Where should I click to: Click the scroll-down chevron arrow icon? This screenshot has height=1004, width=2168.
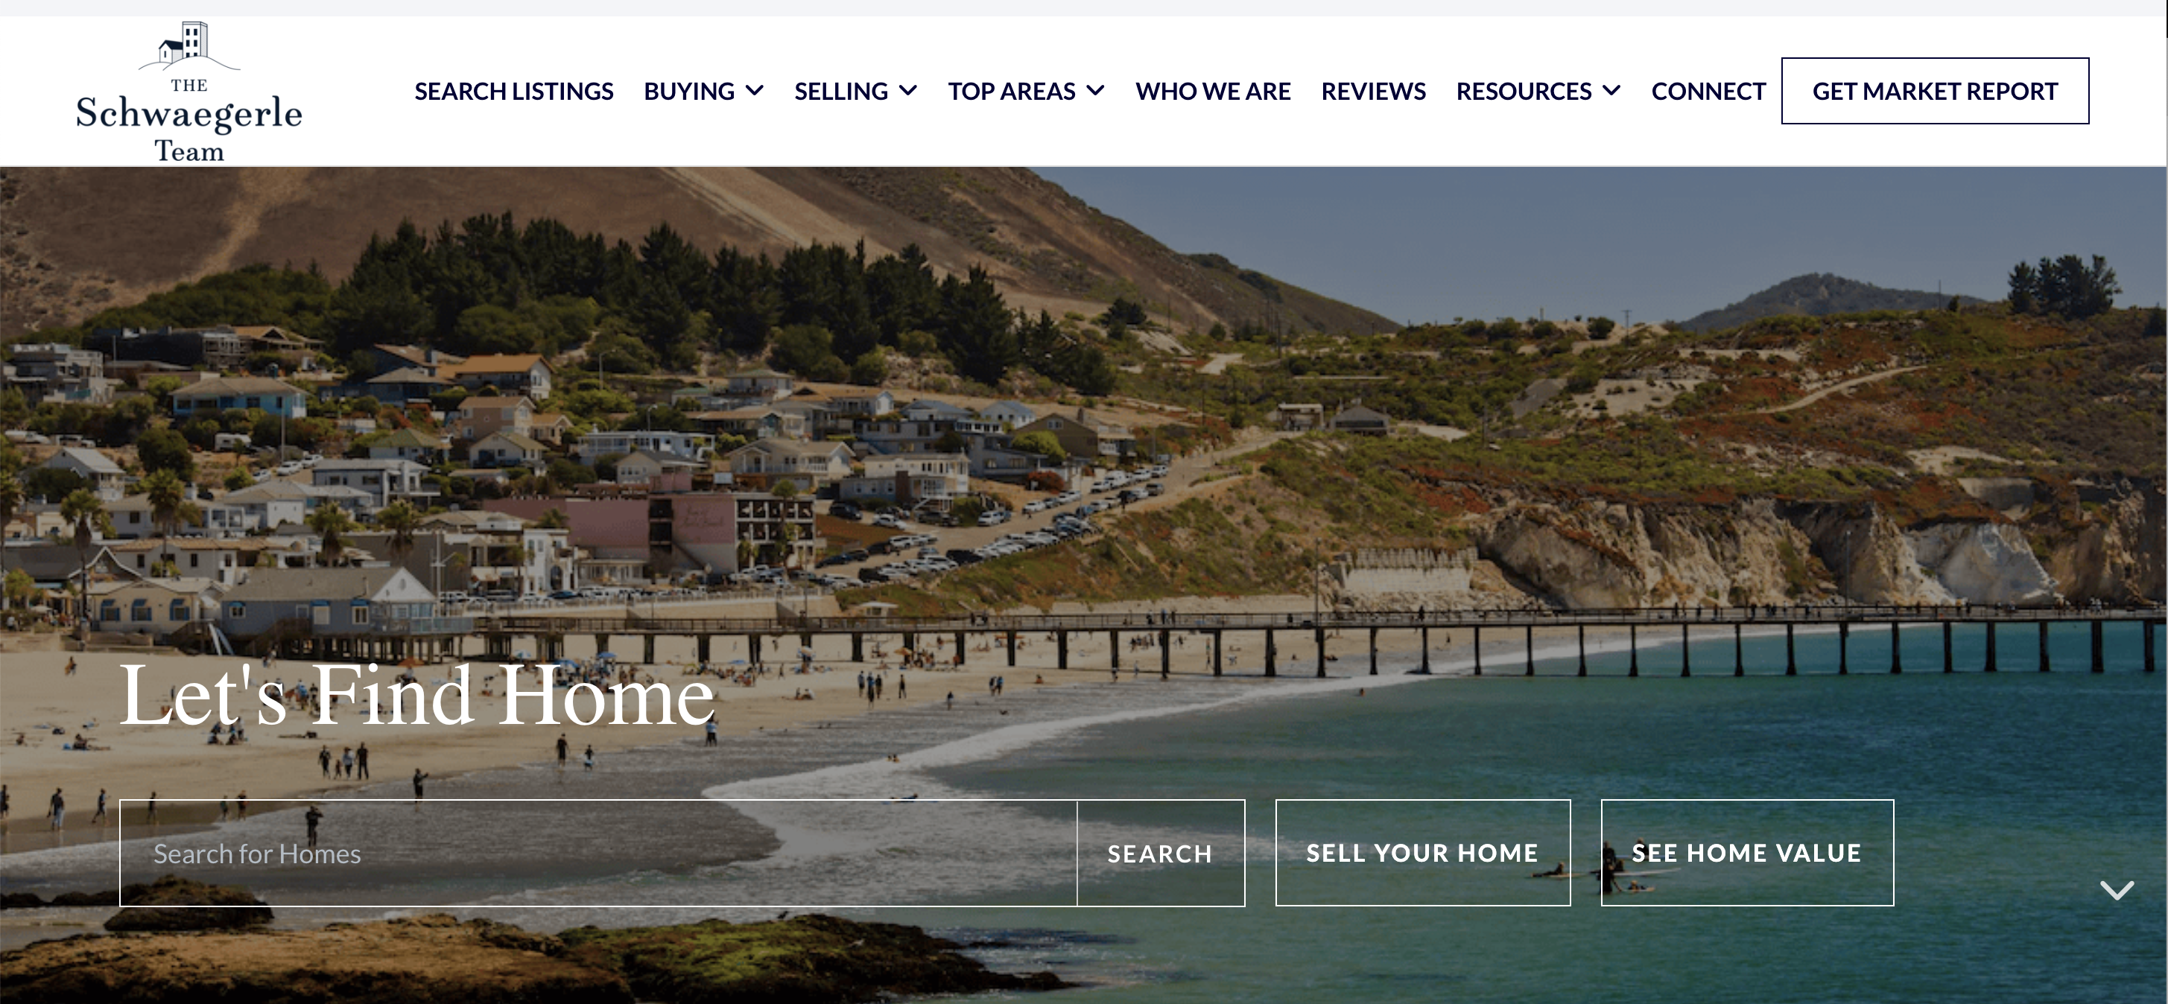(x=2117, y=889)
